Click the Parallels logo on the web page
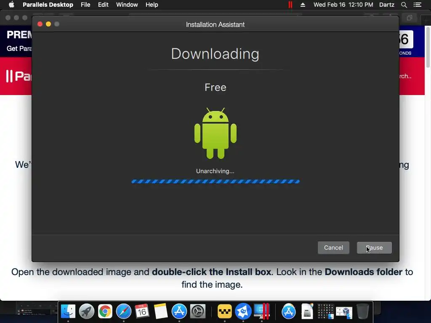Viewport: 431px width, 323px height. coord(19,76)
